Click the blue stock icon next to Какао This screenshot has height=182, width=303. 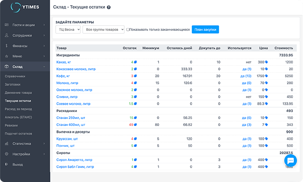click(x=136, y=62)
